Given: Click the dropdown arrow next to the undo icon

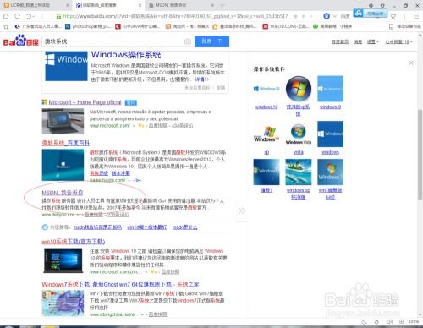Looking at the screenshot, I should 33,16.
